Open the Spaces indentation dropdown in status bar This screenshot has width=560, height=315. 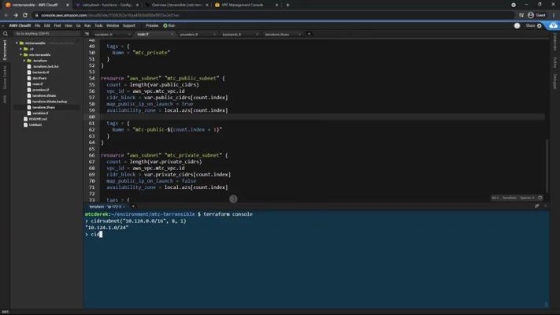pos(527,198)
